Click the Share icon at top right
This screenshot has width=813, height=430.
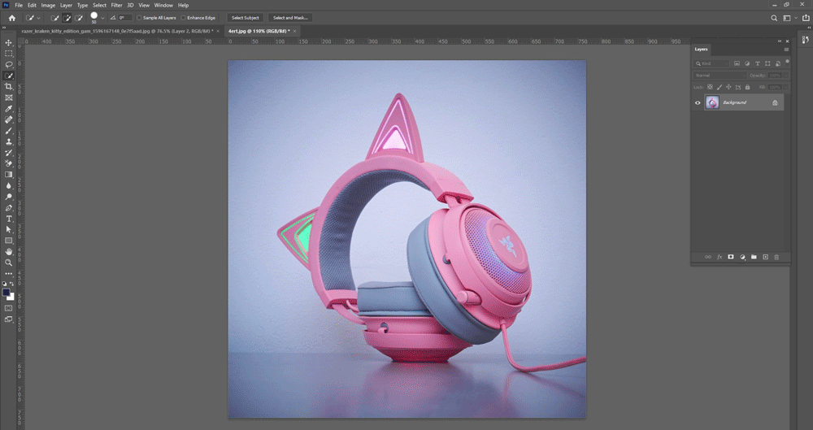[x=806, y=18]
